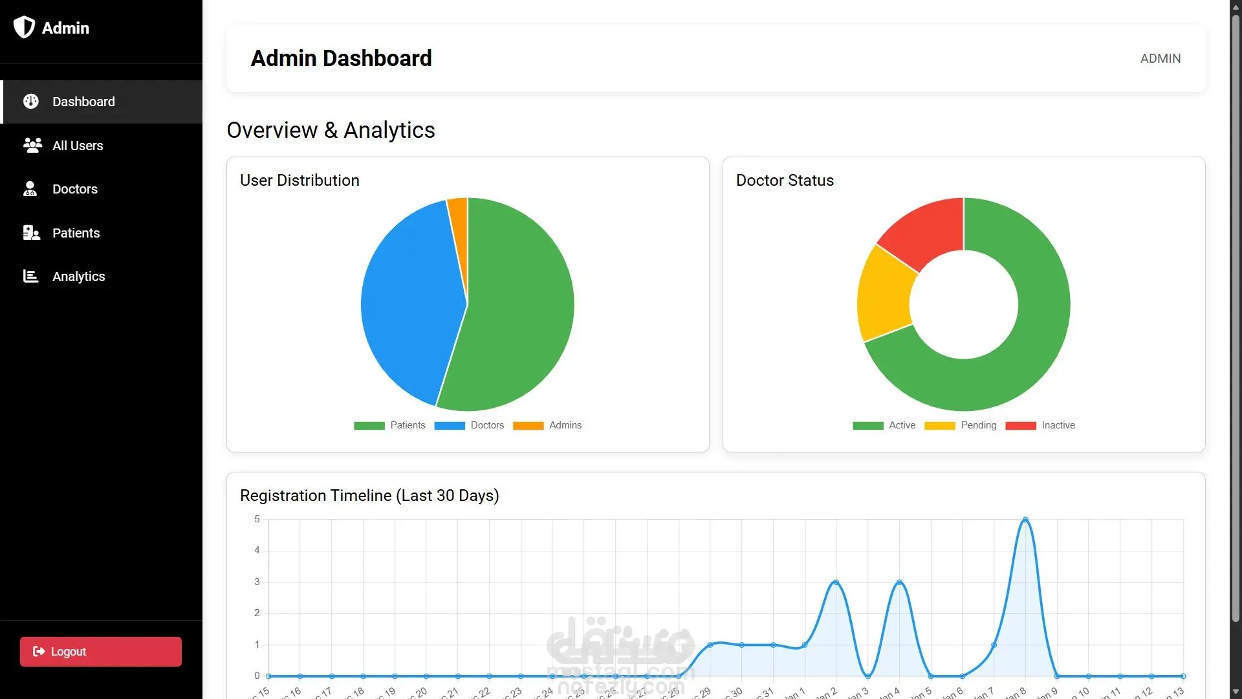Open the Analytics page
Viewport: 1242px width, 699px height.
(x=102, y=276)
